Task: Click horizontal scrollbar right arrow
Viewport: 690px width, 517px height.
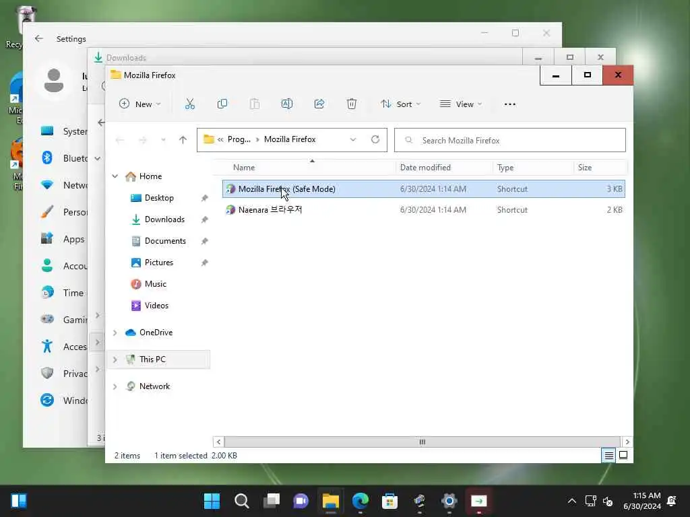Action: click(627, 442)
